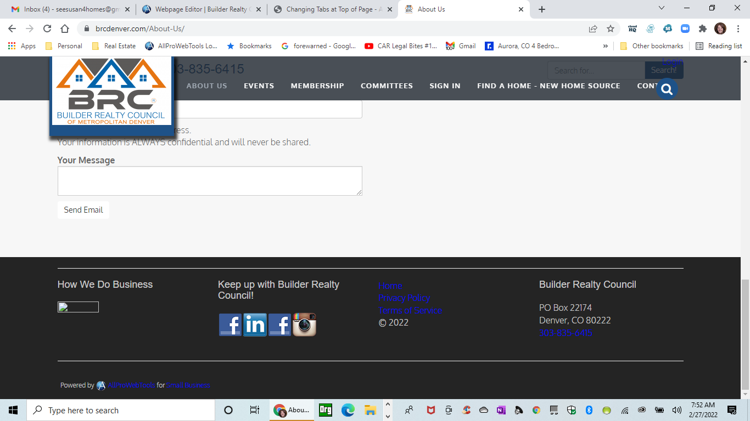Click the Send Email button

(83, 210)
